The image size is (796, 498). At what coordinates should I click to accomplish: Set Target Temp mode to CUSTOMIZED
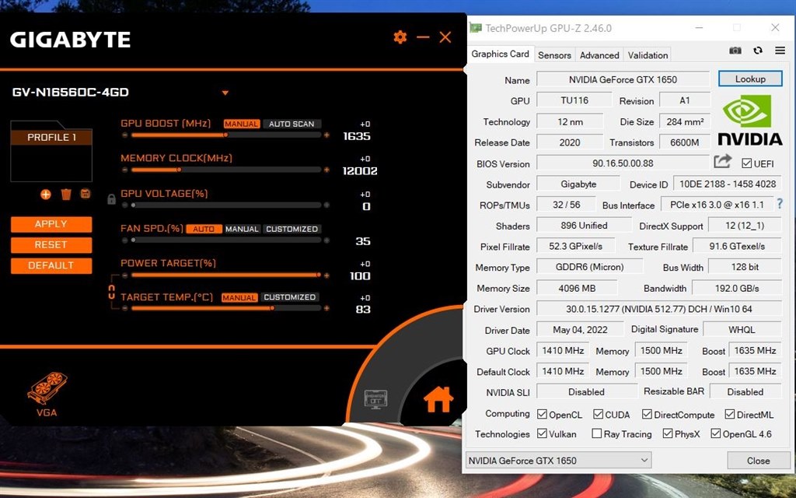(289, 297)
